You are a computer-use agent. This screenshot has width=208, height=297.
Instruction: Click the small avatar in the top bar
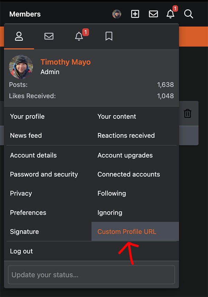117,14
